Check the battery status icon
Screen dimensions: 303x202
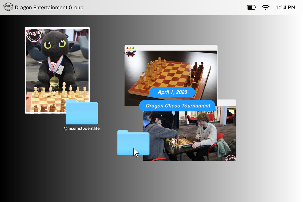(251, 7)
